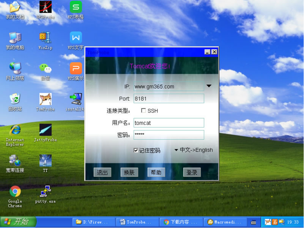Launch the Google Chrome desktop shortcut
The image size is (304, 228).
click(x=15, y=197)
